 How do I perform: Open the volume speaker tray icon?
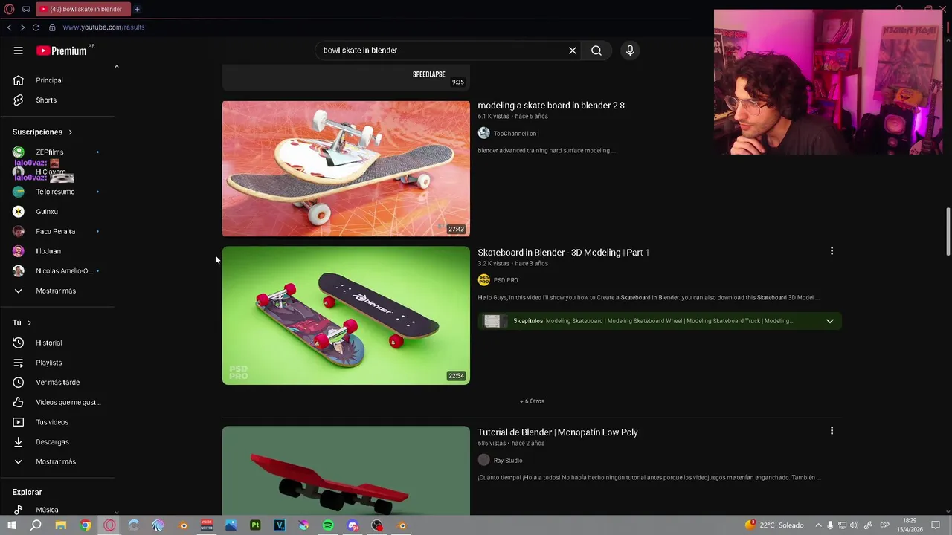[x=855, y=525]
